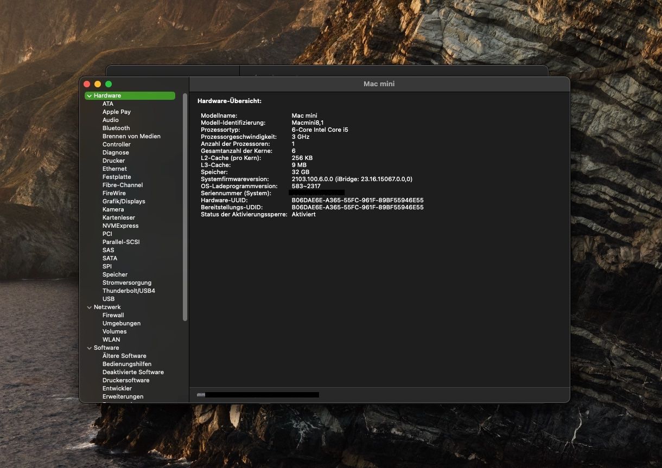Click the 6-Core Intel Core i5 value
The width and height of the screenshot is (662, 468).
pyautogui.click(x=320, y=130)
